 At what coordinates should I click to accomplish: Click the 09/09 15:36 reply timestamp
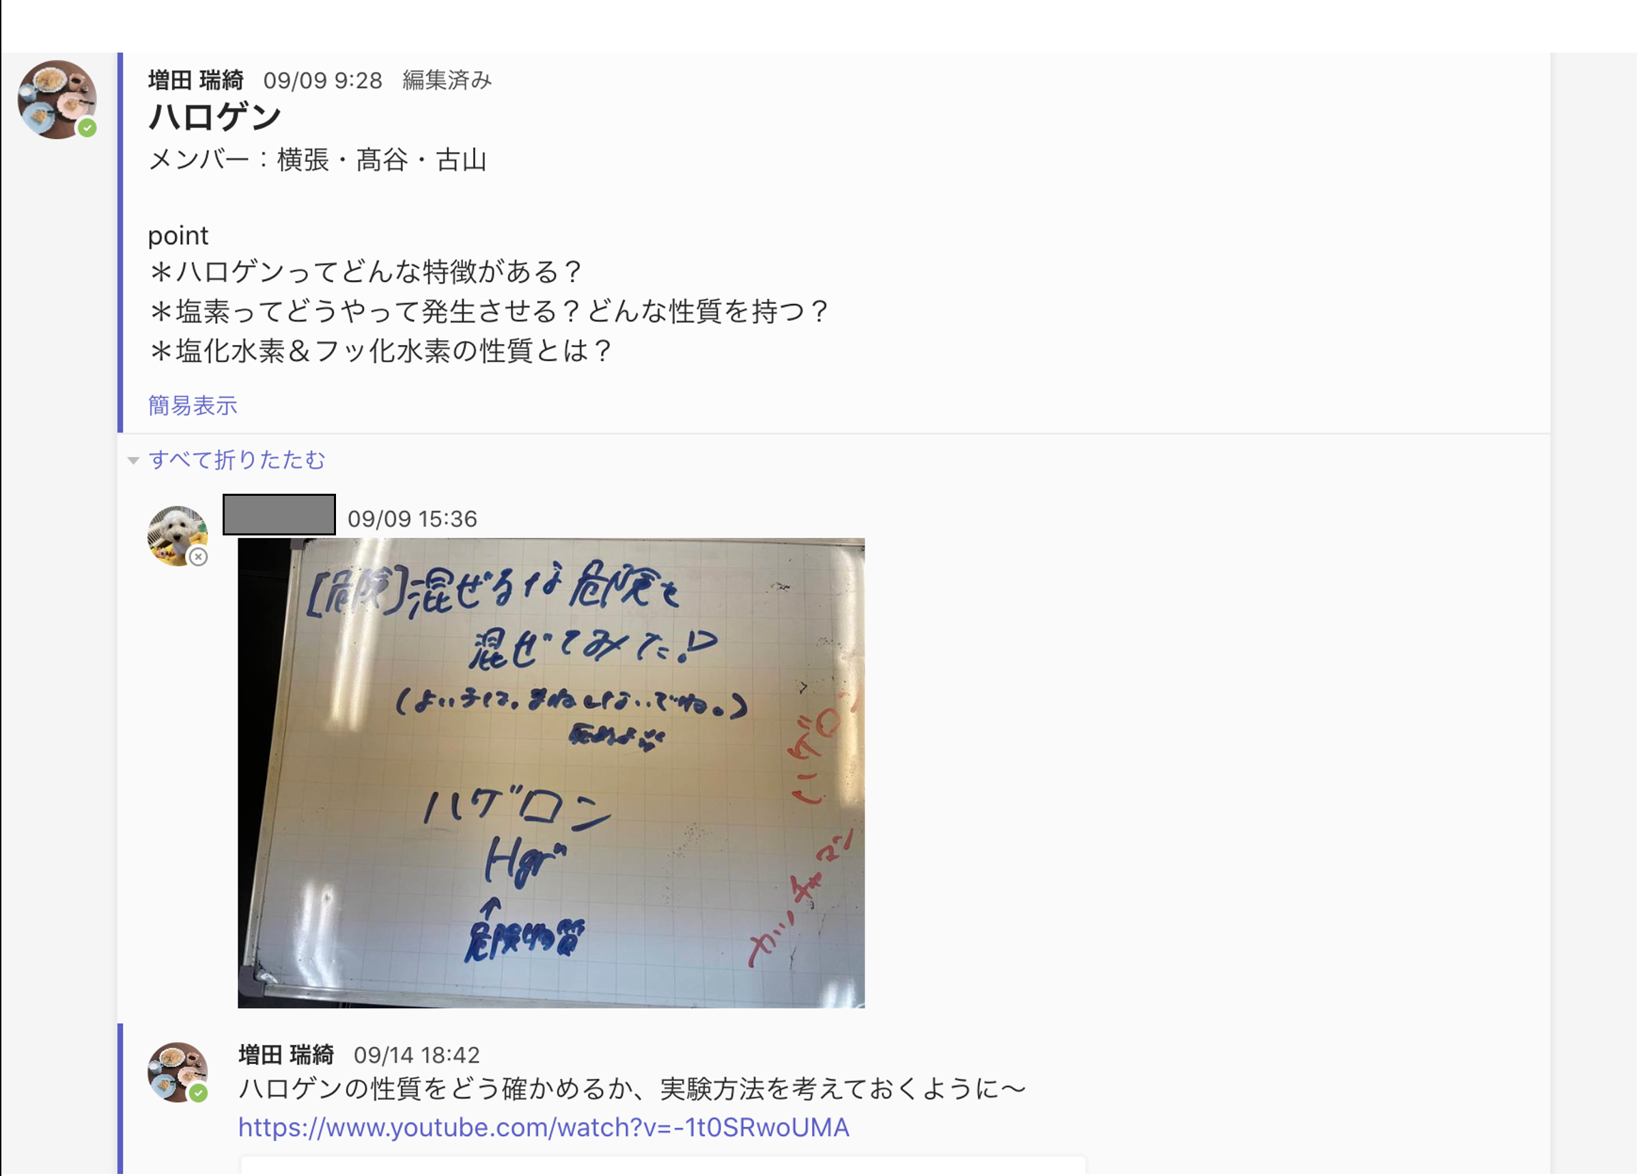coord(412,519)
